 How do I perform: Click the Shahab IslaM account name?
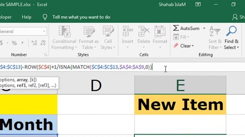click(x=172, y=5)
